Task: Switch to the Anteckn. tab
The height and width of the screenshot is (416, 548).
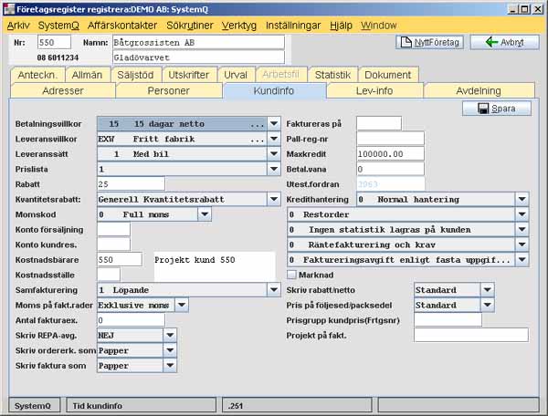Action: (x=37, y=75)
